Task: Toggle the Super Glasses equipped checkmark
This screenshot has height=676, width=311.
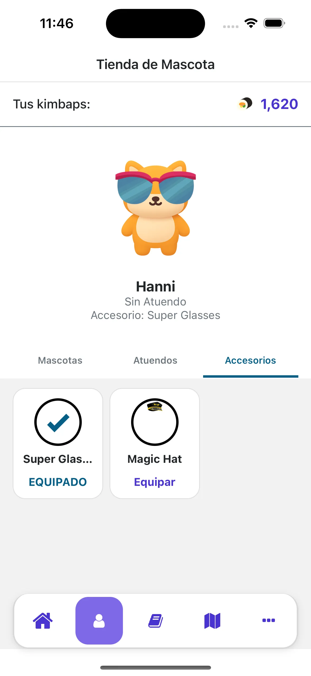Action: [x=58, y=422]
